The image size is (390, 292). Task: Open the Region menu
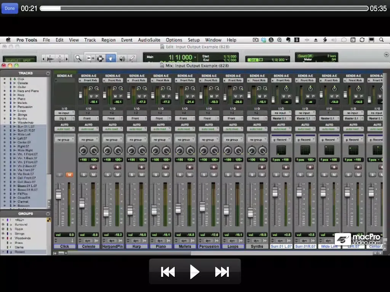click(109, 40)
